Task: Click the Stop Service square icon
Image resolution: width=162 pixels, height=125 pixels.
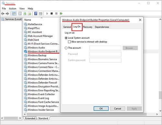Action: [x=52, y=14]
